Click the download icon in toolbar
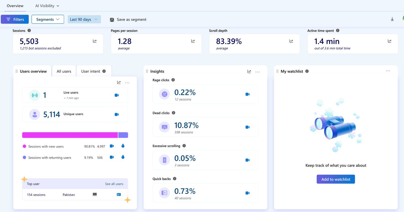This screenshot has width=404, height=212. [x=392, y=19]
